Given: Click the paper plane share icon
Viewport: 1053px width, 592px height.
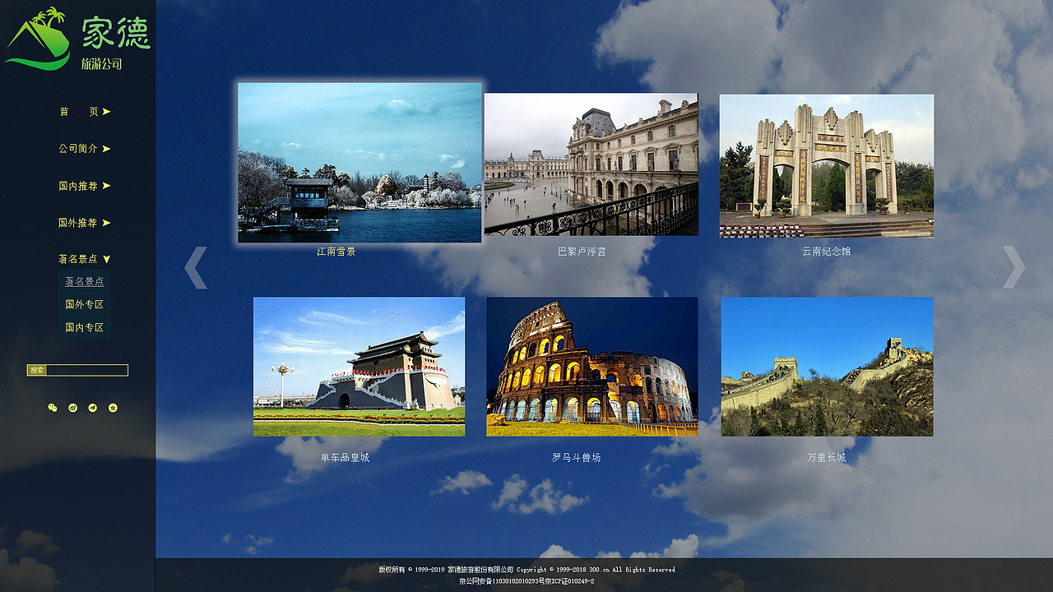Looking at the screenshot, I should (93, 408).
